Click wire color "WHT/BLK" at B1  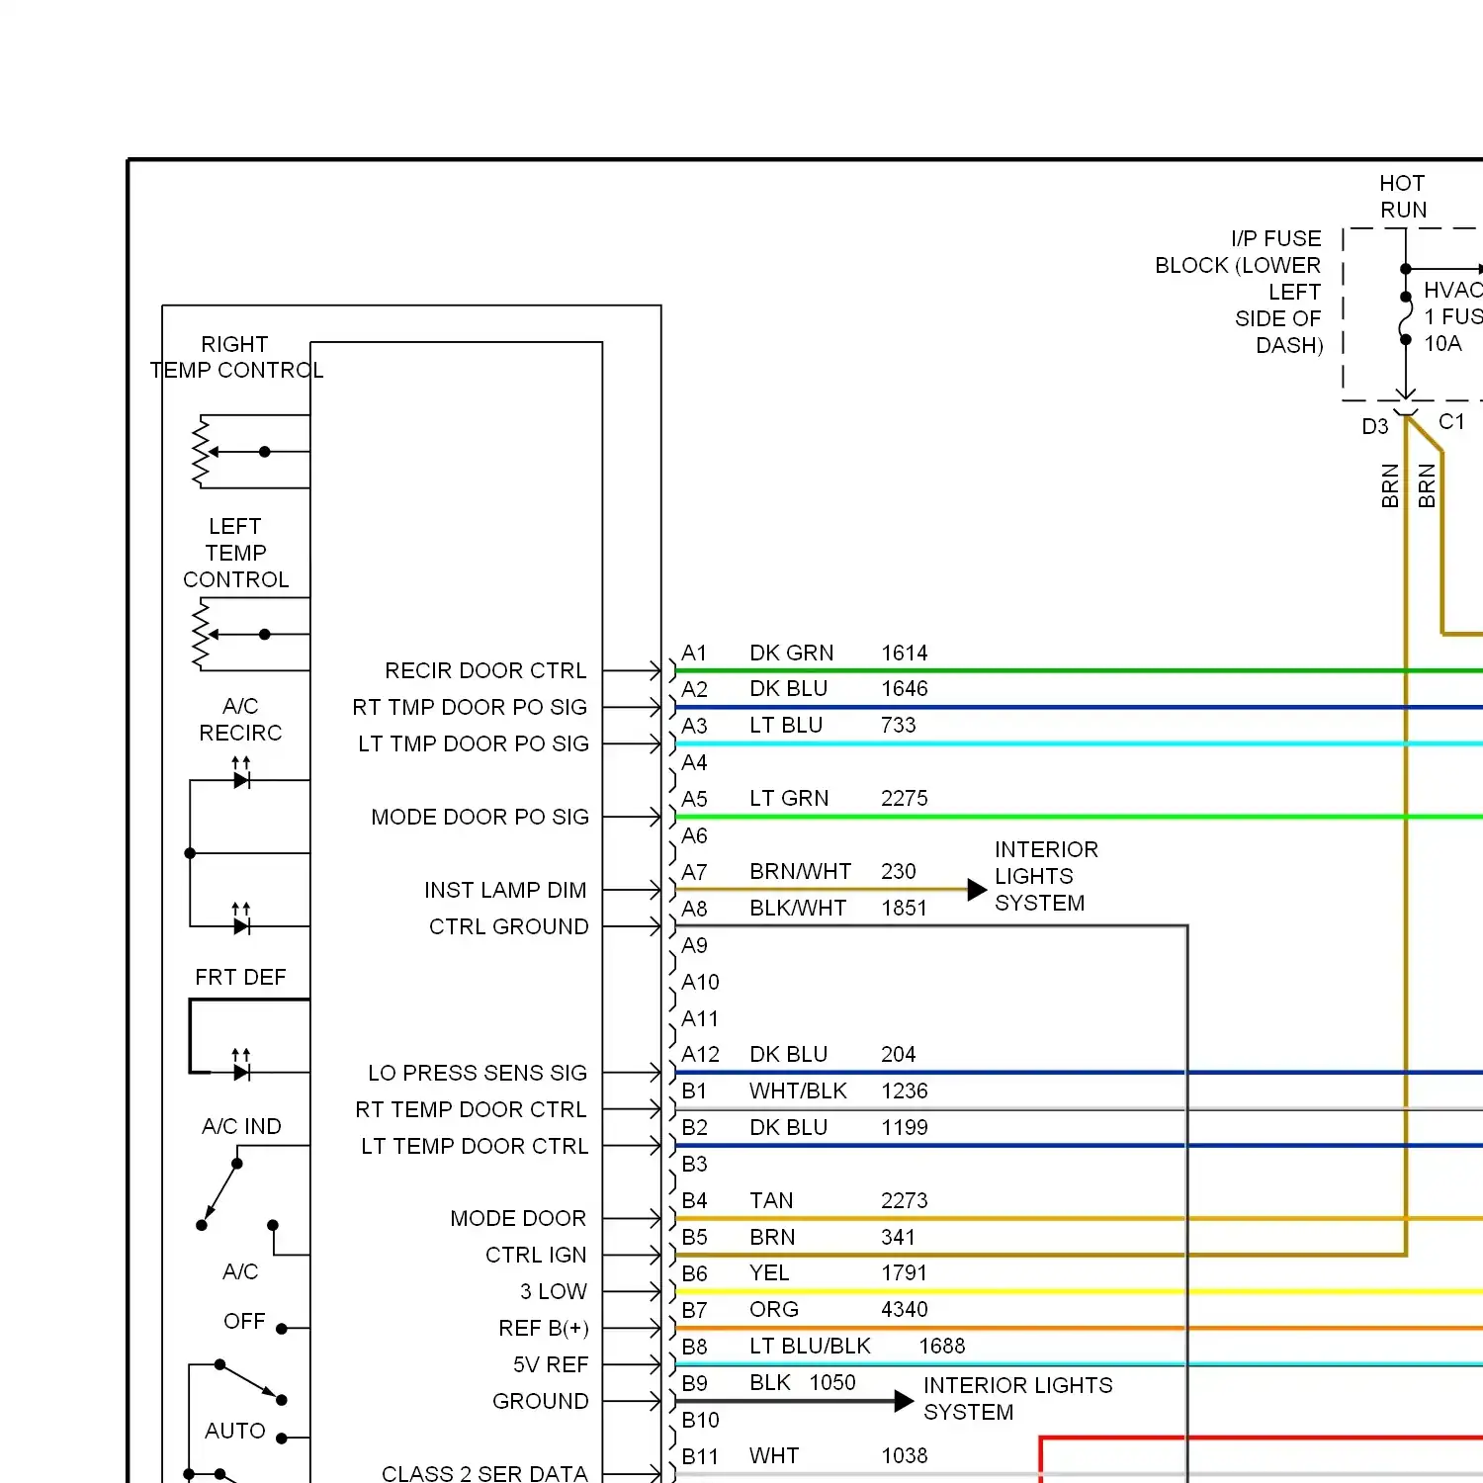[x=798, y=1090]
